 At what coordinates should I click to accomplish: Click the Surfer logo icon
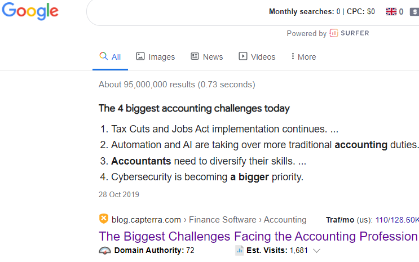[334, 33]
